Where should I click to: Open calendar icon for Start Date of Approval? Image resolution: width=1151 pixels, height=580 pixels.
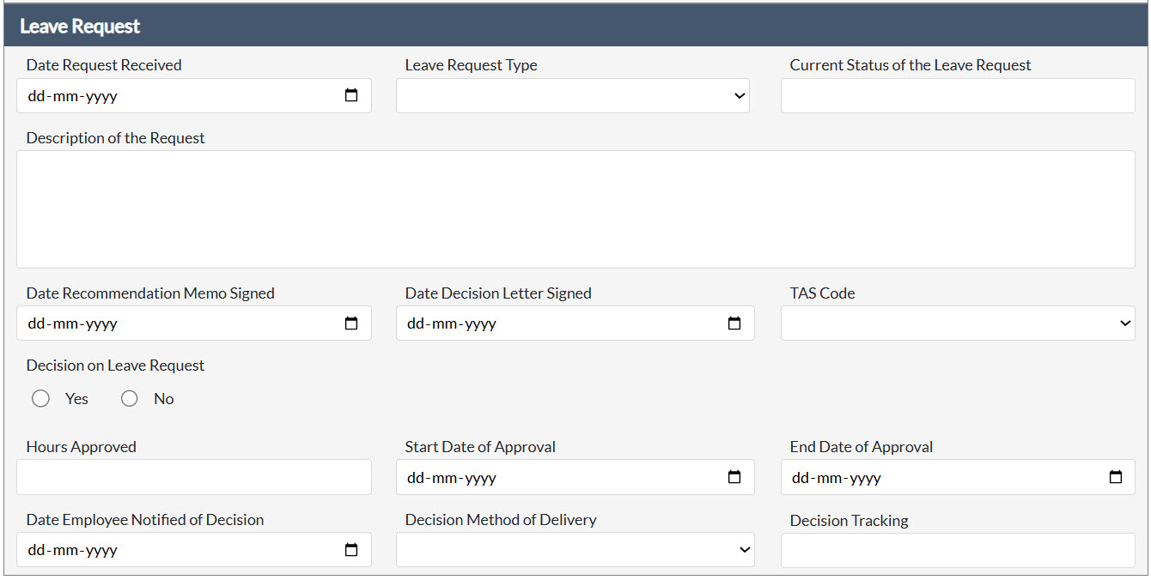click(734, 477)
